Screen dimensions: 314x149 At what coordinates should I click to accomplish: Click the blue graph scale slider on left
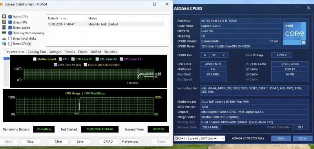coord(7,58)
